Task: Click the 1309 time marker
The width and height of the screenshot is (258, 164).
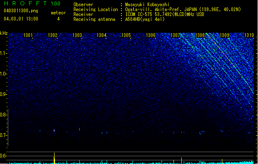Action: [x=224, y=35]
